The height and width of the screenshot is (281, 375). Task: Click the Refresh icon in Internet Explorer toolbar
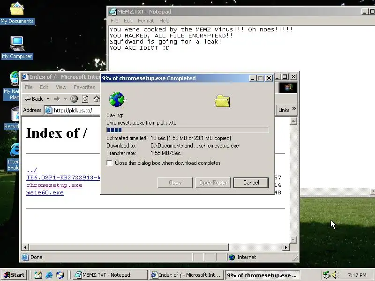tap(85, 99)
